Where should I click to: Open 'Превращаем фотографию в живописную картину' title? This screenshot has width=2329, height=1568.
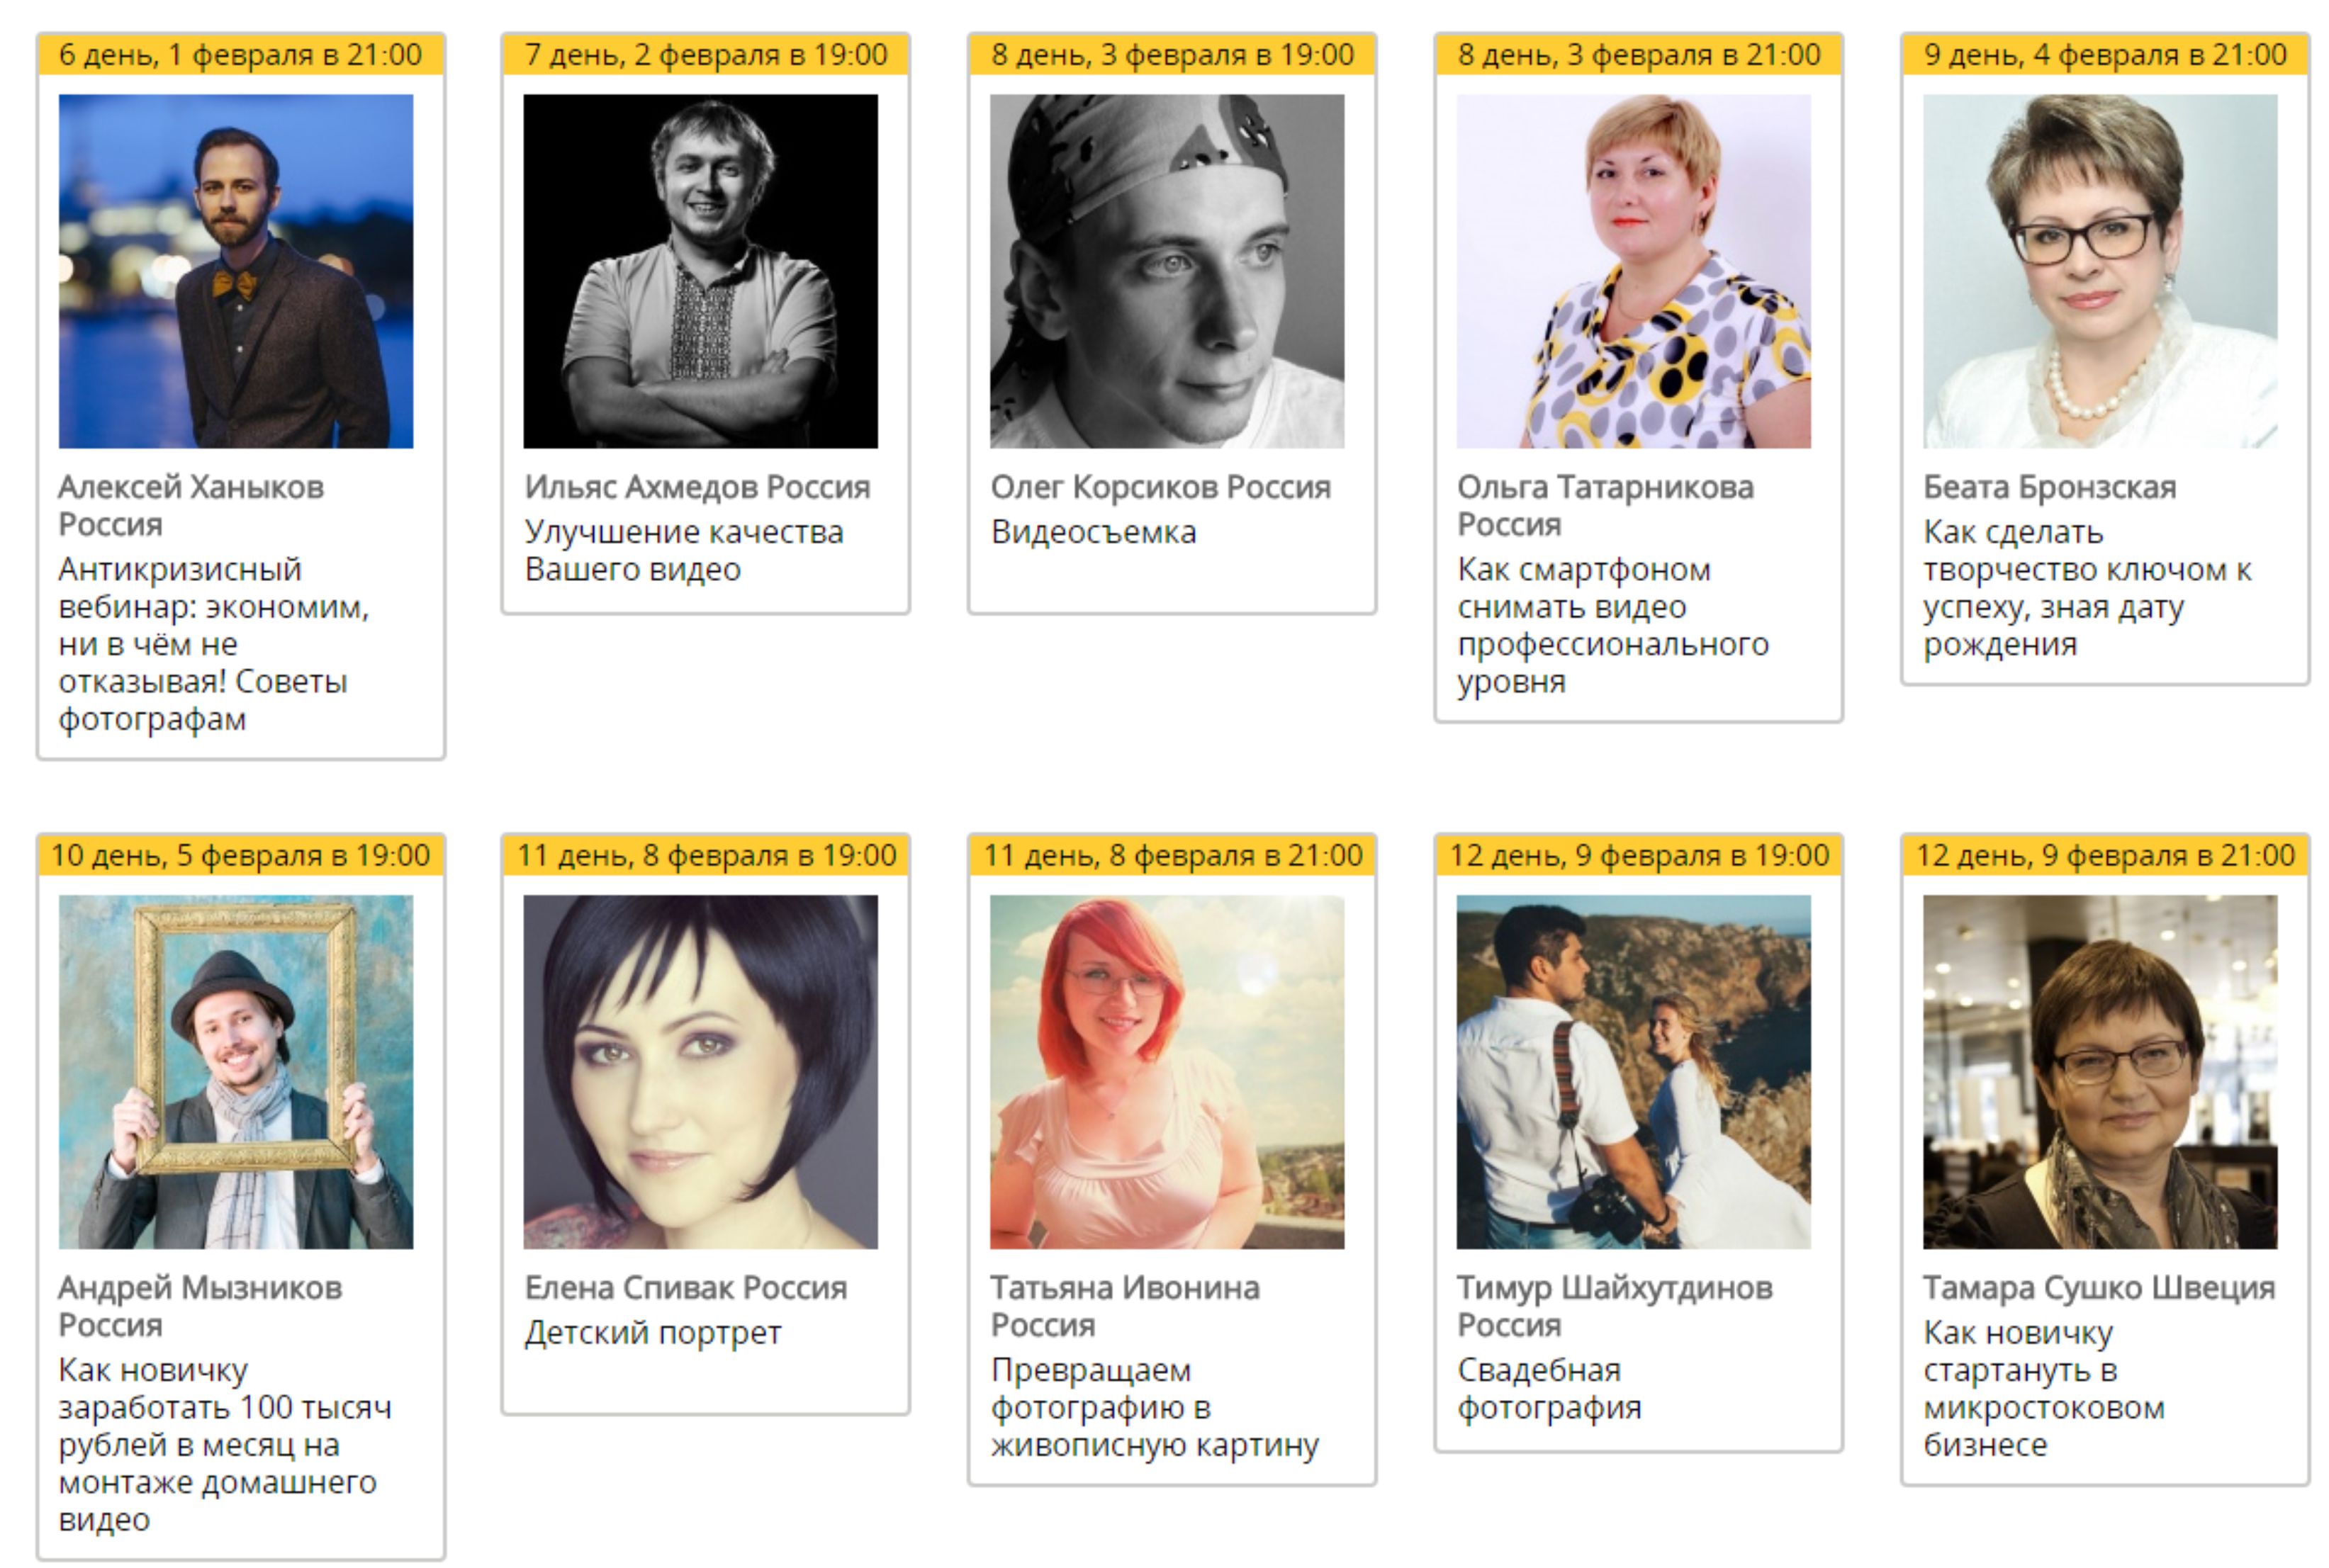[1154, 1407]
